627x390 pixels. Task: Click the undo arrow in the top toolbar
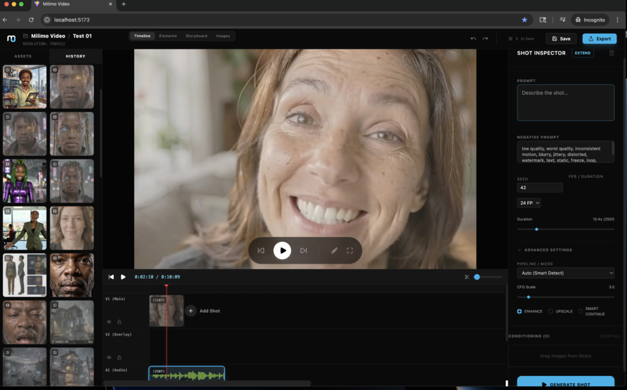[473, 39]
